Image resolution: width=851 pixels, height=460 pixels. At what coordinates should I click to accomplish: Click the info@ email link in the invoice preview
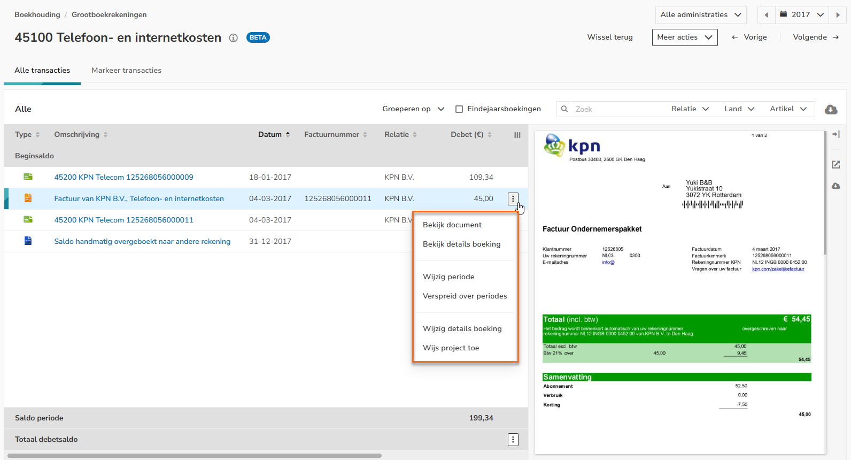[608, 263]
